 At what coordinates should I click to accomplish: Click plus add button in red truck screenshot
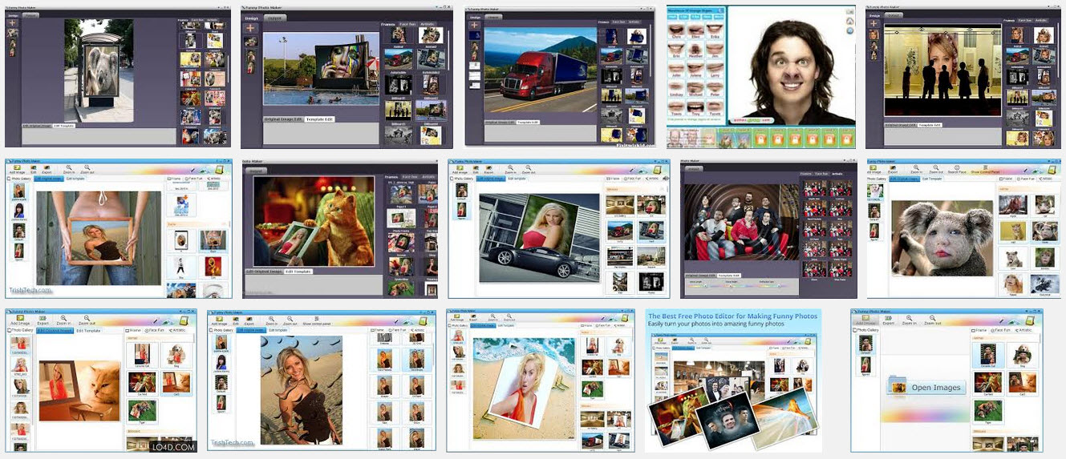coord(474,26)
